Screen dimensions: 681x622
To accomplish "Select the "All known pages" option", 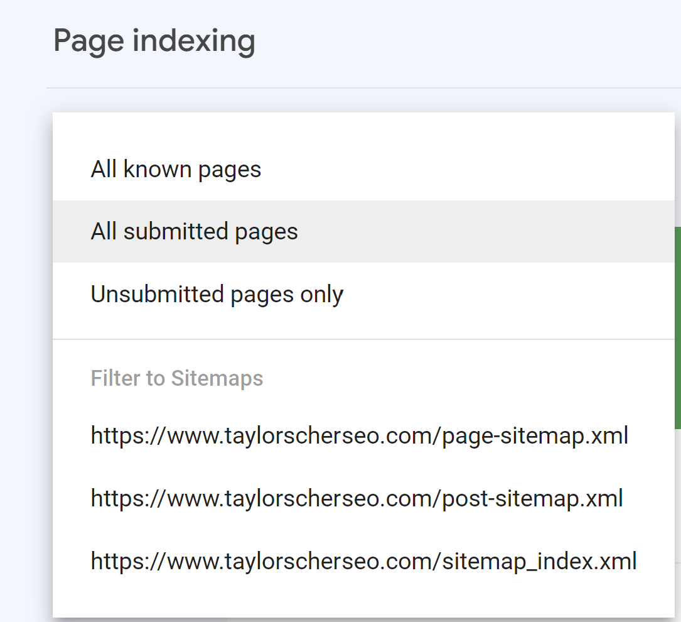I will 176,170.
